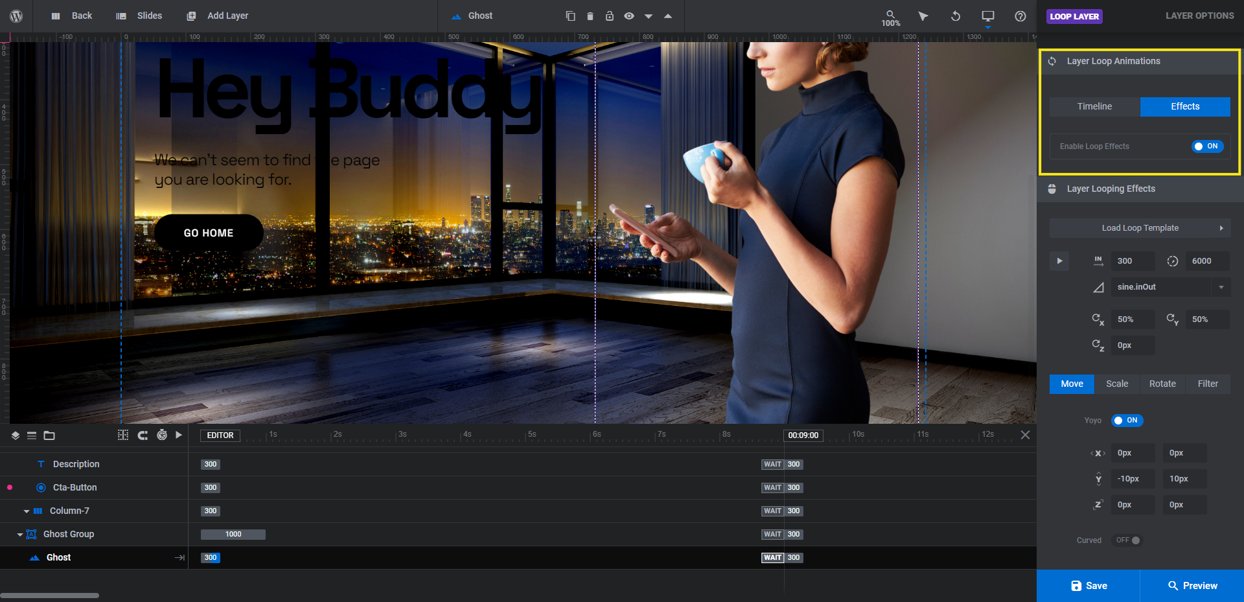The image size is (1244, 602).
Task: Delete the Ghost layer with trash icon
Action: coord(590,16)
